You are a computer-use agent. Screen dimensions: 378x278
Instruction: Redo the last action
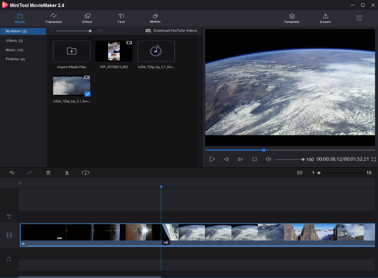(x=30, y=173)
